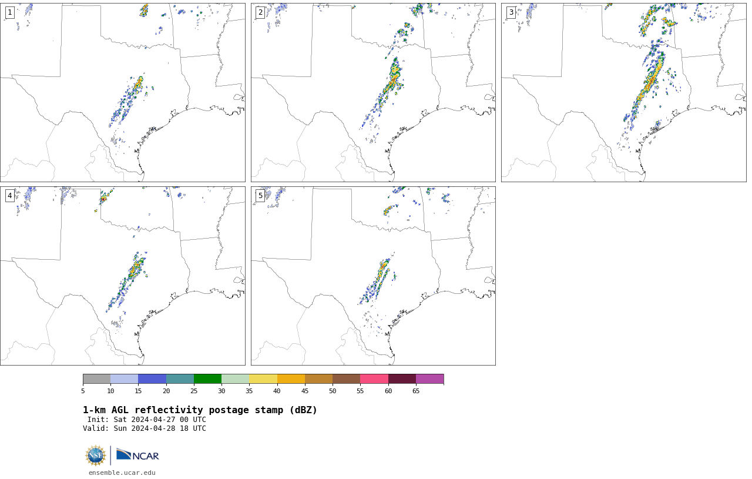Image resolution: width=752 pixels, height=479 pixels.
Task: Open ensemble member 4 reflectivity map
Action: pos(123,276)
